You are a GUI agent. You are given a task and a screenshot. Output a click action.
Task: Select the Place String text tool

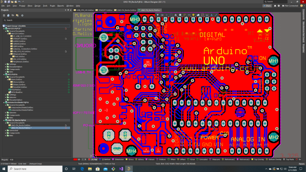click(212, 15)
